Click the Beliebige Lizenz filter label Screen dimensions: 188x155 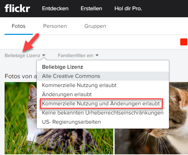pyautogui.click(x=23, y=56)
